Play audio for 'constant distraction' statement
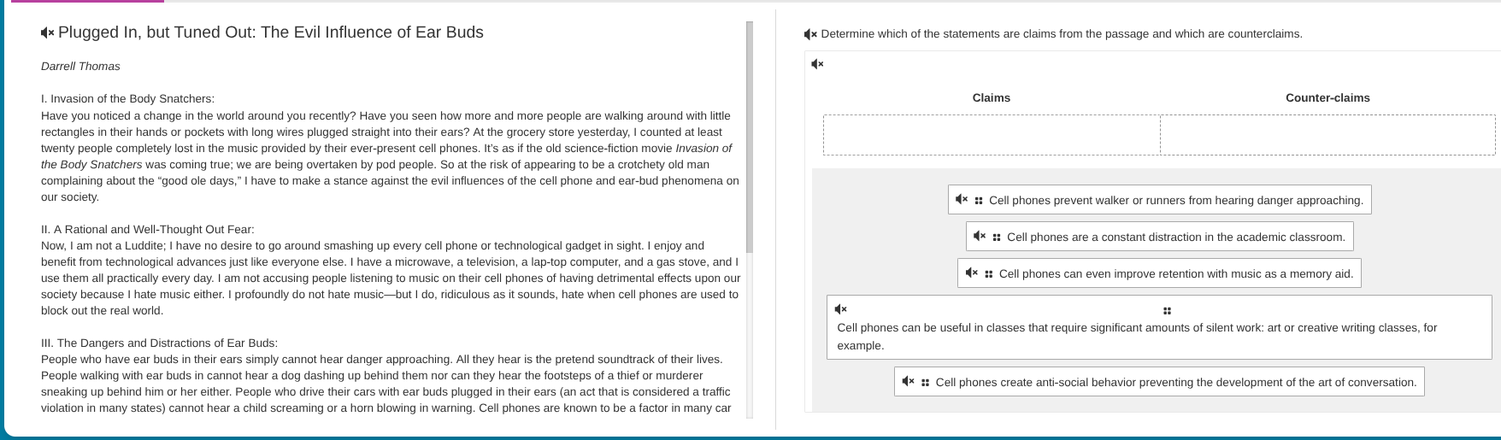 click(980, 237)
